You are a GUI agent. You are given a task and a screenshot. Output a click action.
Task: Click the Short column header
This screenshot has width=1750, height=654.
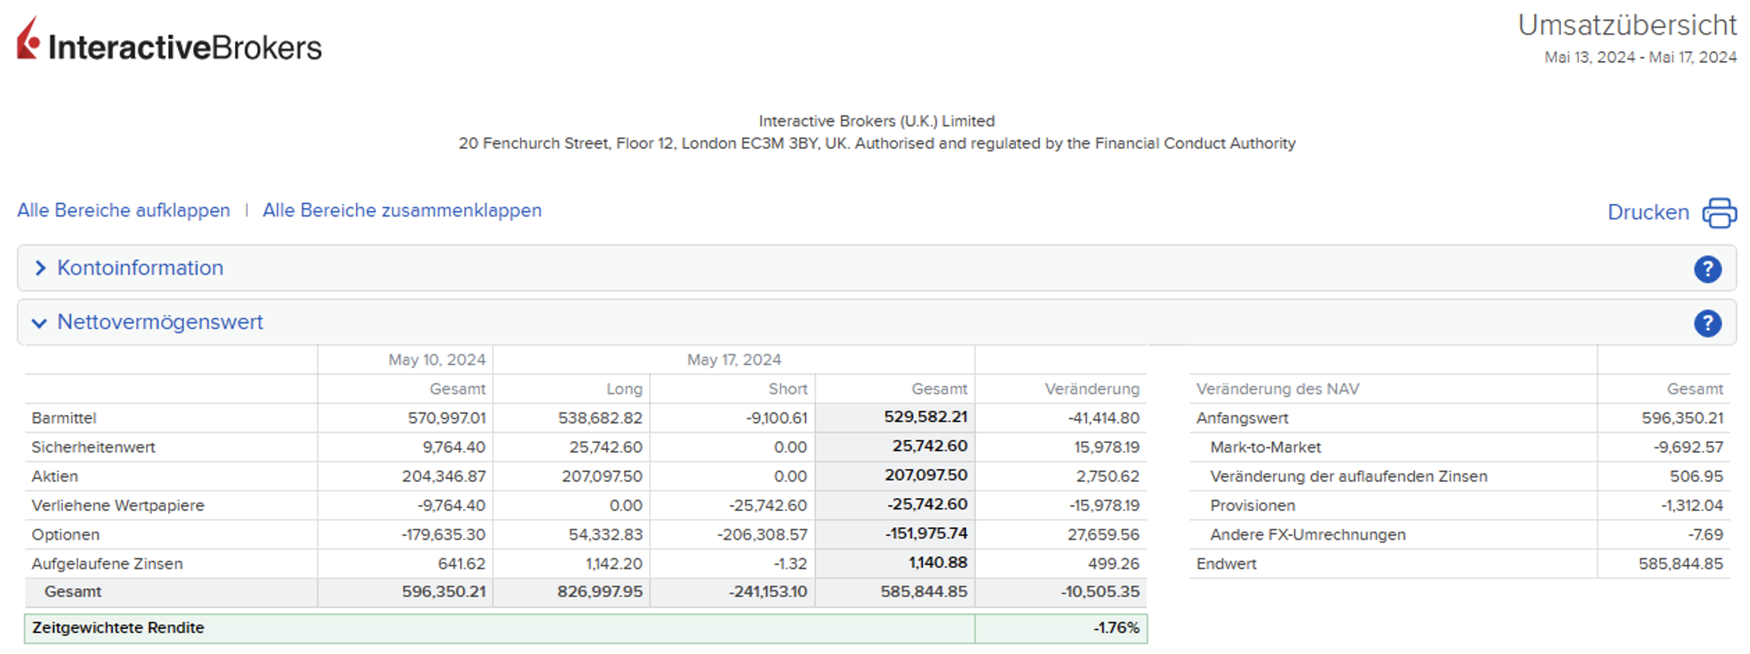787,389
